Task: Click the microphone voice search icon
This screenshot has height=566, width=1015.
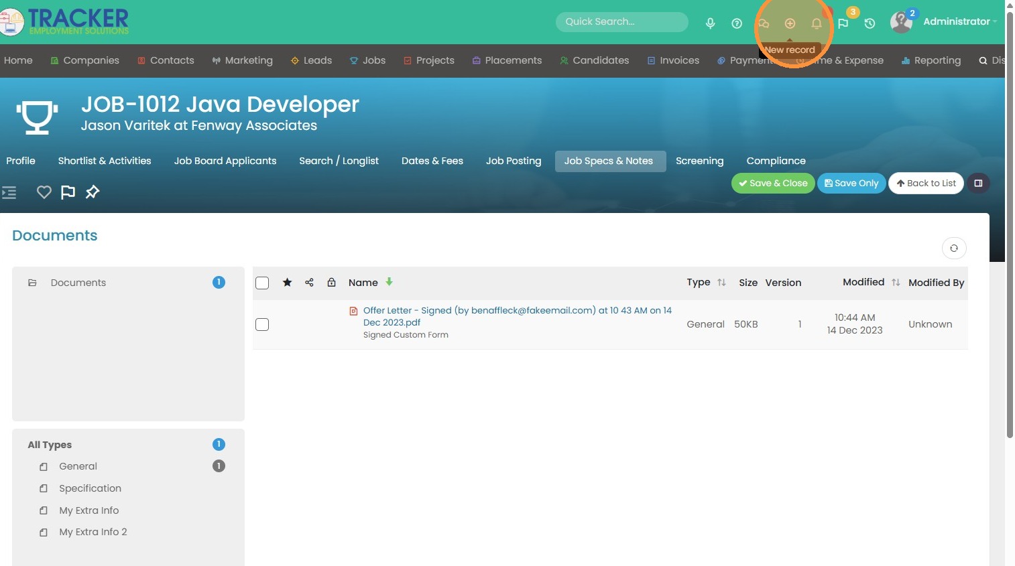Action: (x=710, y=23)
